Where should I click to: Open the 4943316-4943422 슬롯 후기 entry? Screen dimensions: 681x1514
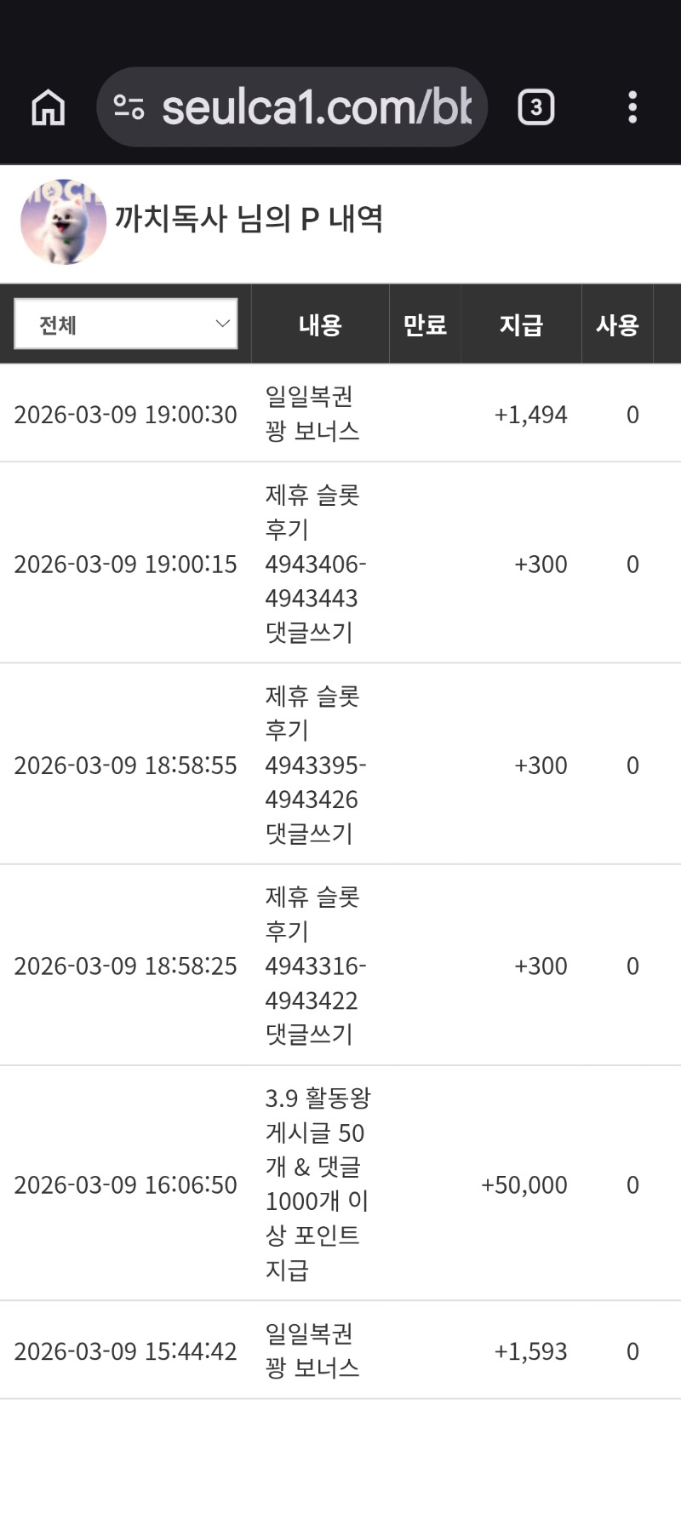[x=315, y=966]
